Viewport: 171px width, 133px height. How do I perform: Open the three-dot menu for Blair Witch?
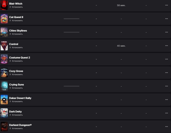[167, 5]
